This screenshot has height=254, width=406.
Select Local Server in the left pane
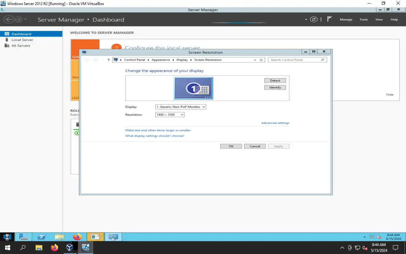(x=31, y=40)
